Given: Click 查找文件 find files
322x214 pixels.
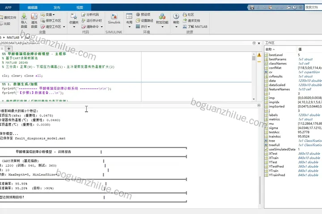Looking at the screenshot, I should (x=8, y=18).
